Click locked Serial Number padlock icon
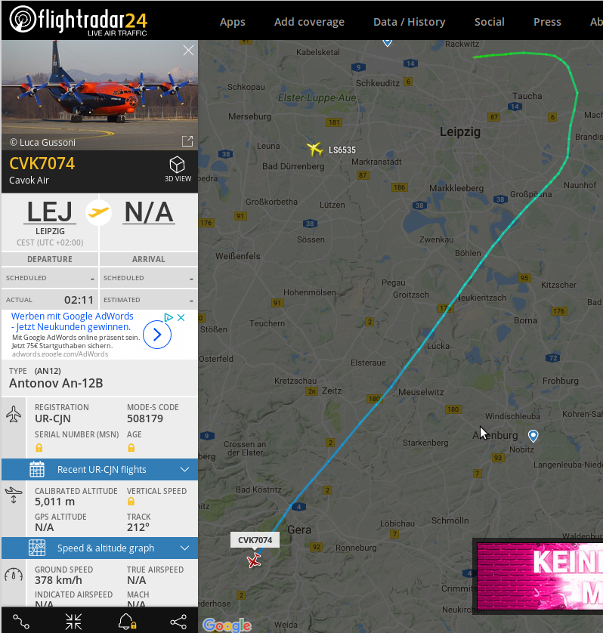The height and width of the screenshot is (633, 603). pos(39,448)
